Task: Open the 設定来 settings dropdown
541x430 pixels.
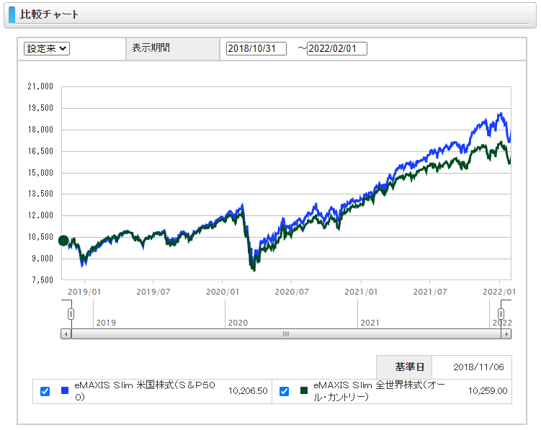Action: pyautogui.click(x=47, y=48)
